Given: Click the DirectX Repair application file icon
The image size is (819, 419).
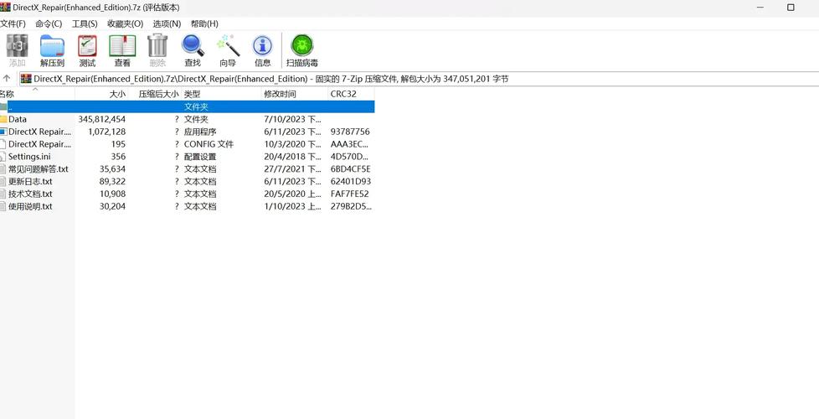Looking at the screenshot, I should click(3, 132).
